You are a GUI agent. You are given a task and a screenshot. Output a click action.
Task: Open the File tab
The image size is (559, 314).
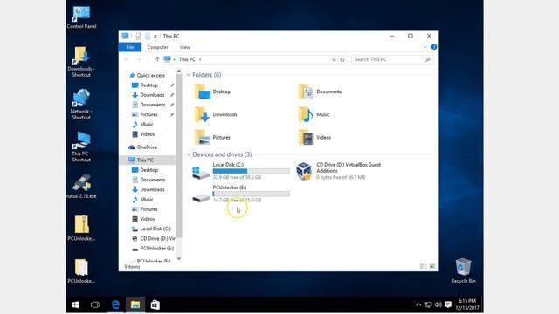[130, 47]
